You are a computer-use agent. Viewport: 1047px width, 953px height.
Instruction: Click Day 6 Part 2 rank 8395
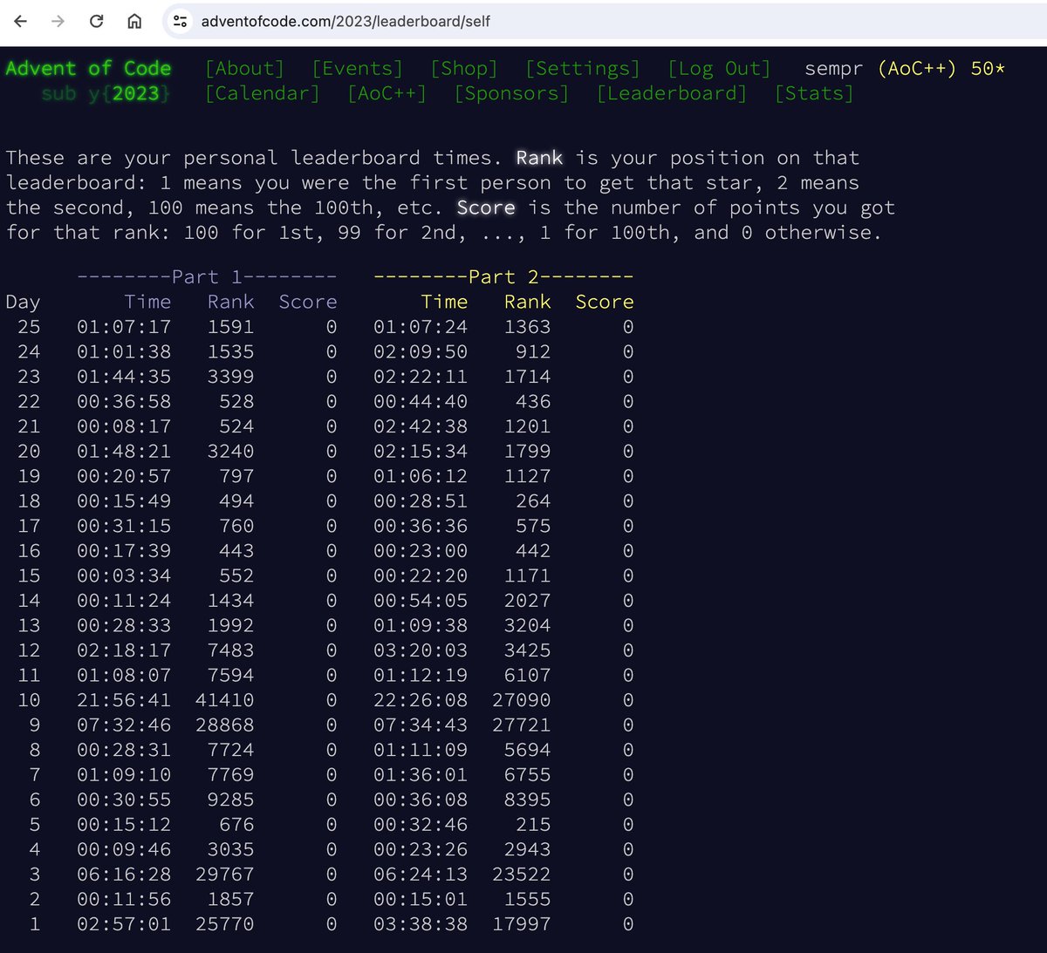tap(527, 799)
